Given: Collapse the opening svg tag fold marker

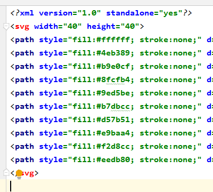Looking at the screenshot, I should point(6,27).
